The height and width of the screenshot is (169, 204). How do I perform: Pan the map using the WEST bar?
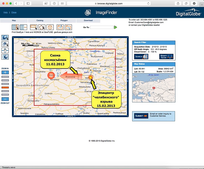coord(13,77)
